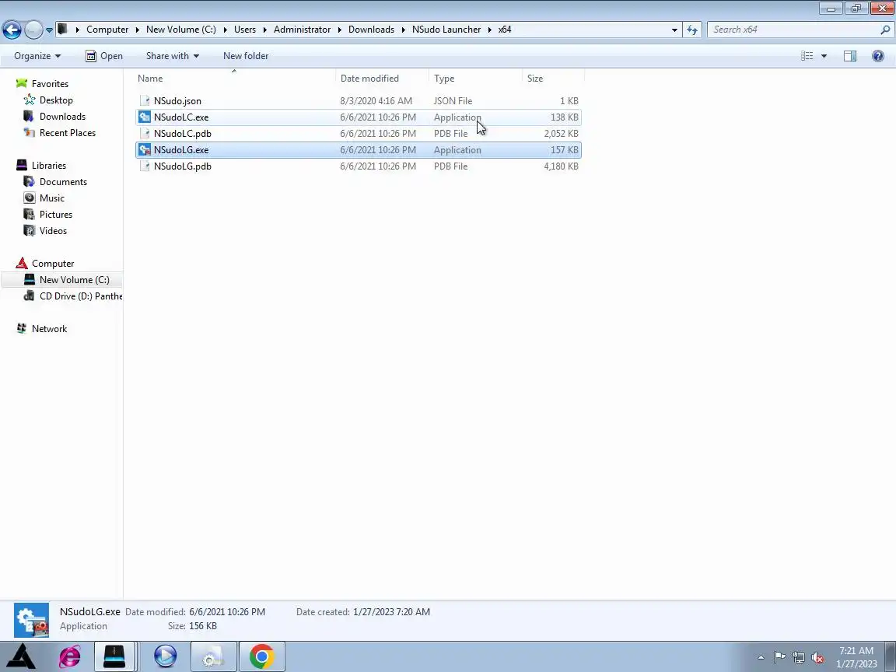Go to Downloads breadcrumb segment
The height and width of the screenshot is (672, 896).
[x=372, y=30]
